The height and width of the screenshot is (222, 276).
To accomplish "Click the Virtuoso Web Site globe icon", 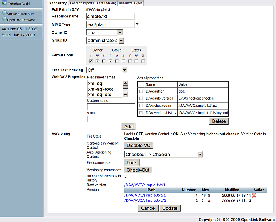I will (4, 13).
